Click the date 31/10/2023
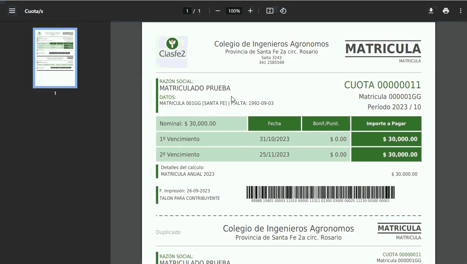Screen dimensions: 467x264 tap(274, 139)
